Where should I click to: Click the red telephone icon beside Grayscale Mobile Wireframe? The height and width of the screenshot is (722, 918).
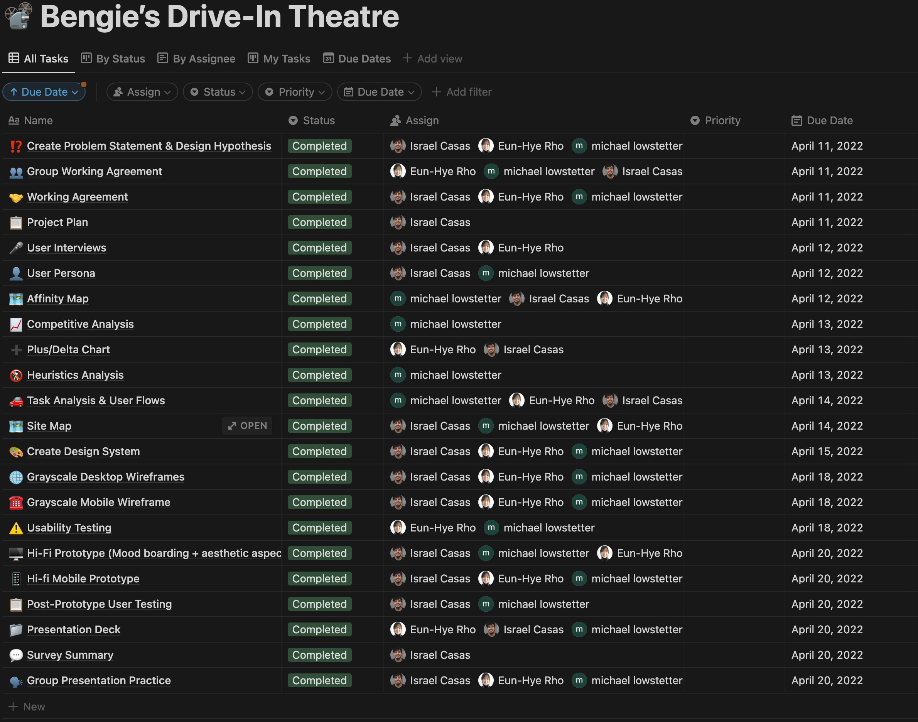[x=16, y=503]
